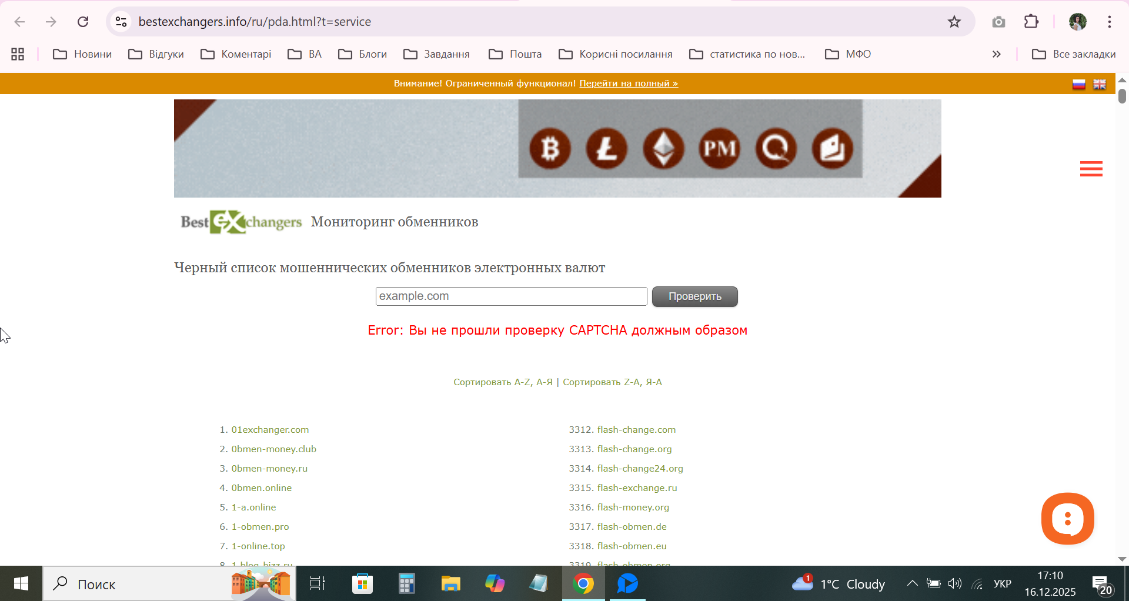
Task: Open Microsoft Store from the taskbar
Action: (x=362, y=583)
